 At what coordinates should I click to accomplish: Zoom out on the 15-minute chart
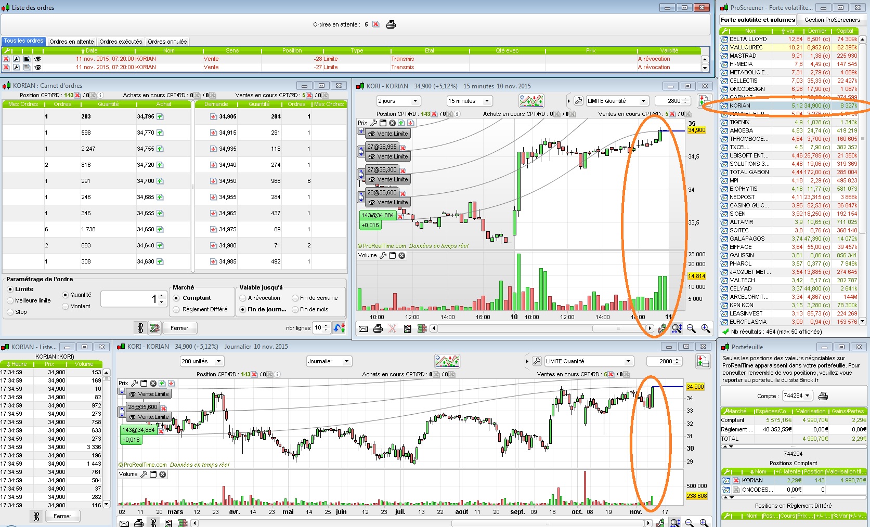click(x=691, y=328)
